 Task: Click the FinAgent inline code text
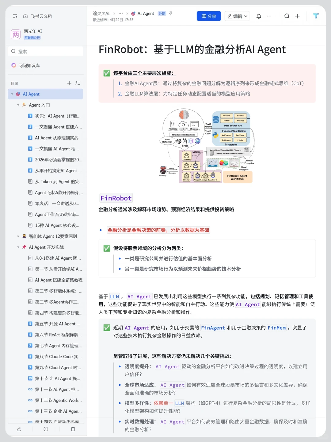click(213, 328)
